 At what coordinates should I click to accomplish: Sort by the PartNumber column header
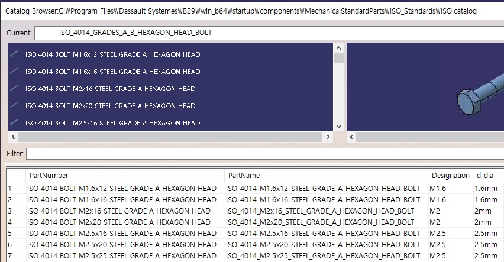point(125,176)
